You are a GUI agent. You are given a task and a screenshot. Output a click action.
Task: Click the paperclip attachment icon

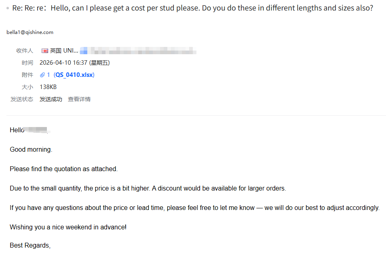click(42, 75)
